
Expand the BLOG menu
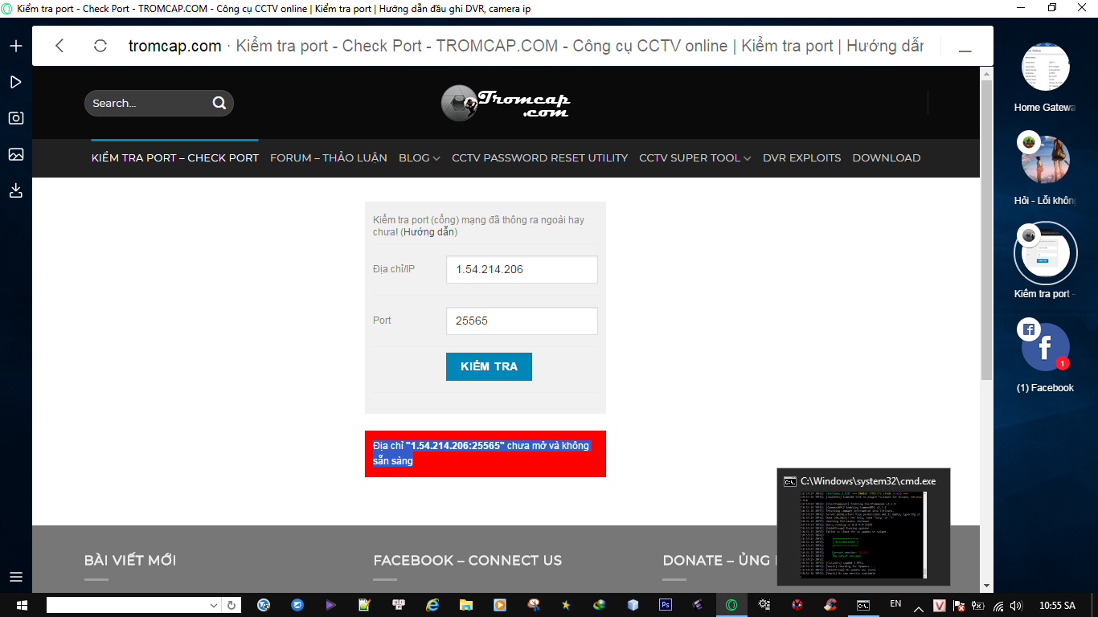coord(420,158)
